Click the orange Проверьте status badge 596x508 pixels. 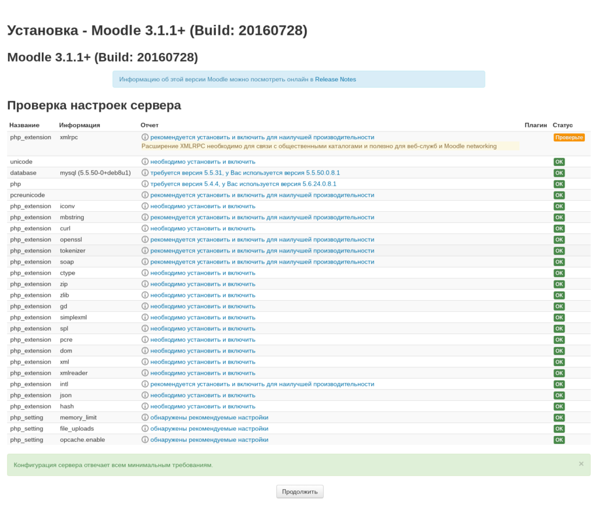[569, 137]
